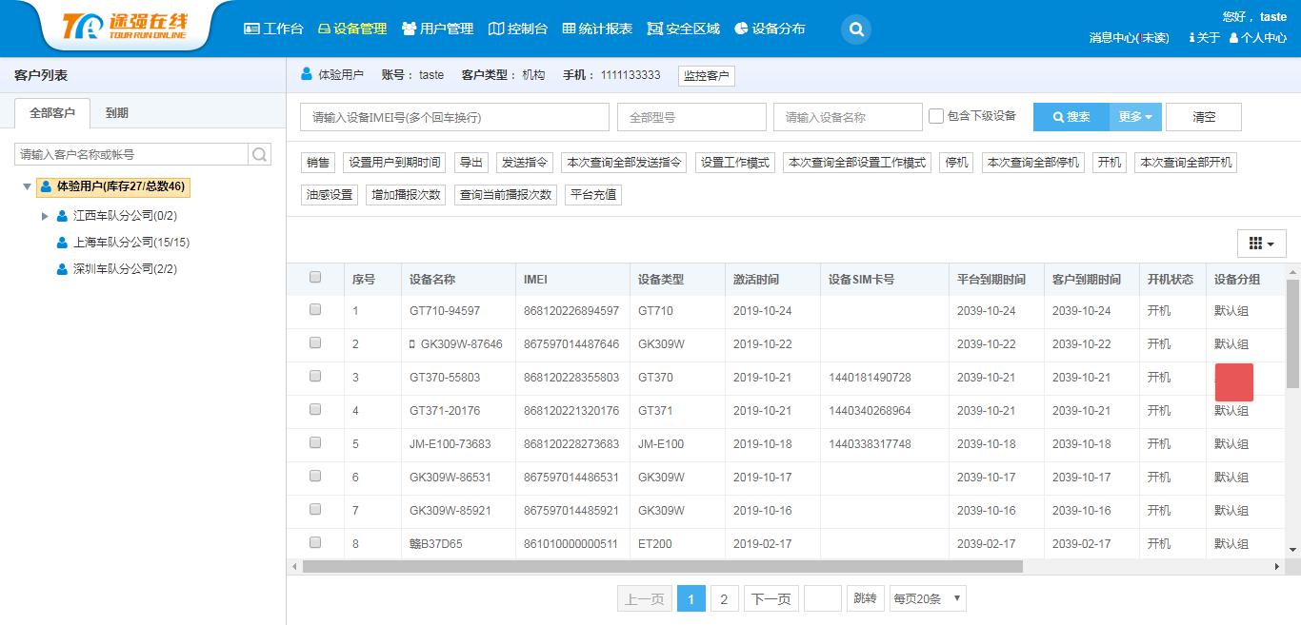Click 本次查询全部开机

[x=1186, y=163]
